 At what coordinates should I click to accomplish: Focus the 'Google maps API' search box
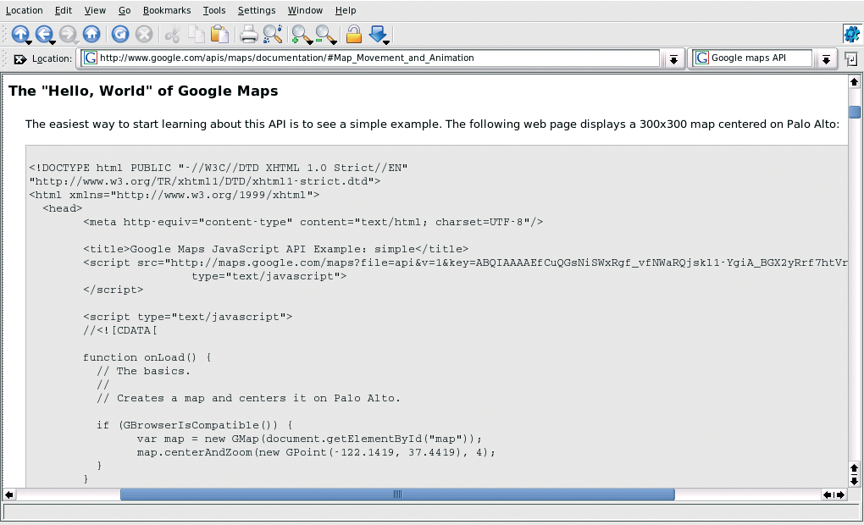click(752, 58)
